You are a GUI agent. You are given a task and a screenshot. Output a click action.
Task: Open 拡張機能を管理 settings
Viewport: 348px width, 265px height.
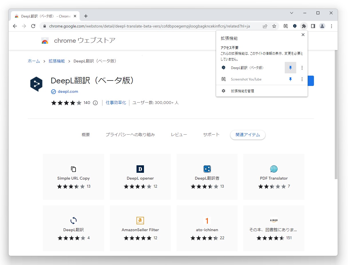point(242,91)
